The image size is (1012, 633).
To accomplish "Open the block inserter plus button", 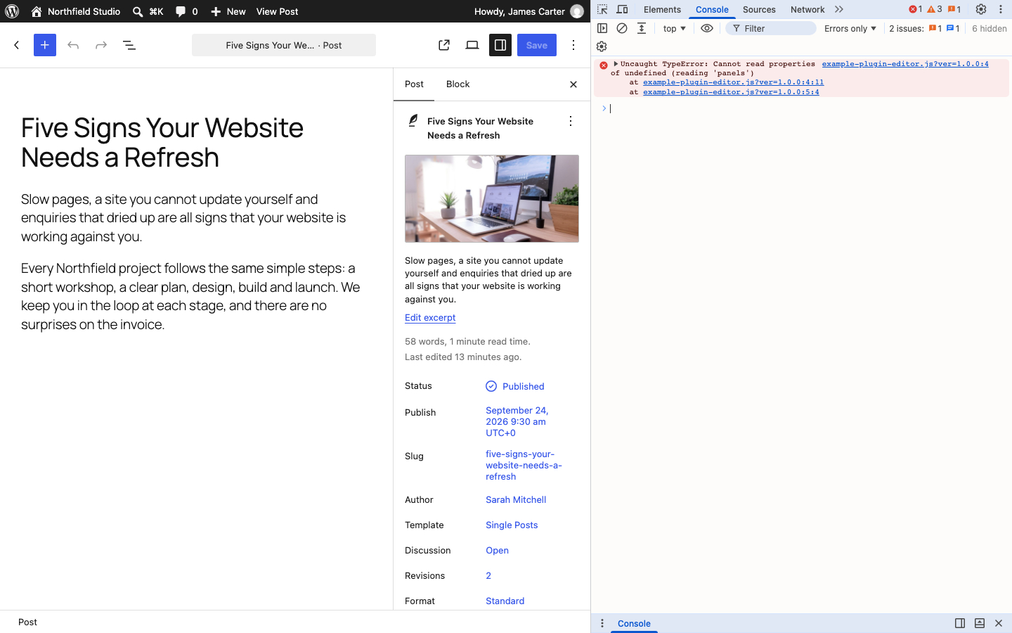I will (x=45, y=45).
